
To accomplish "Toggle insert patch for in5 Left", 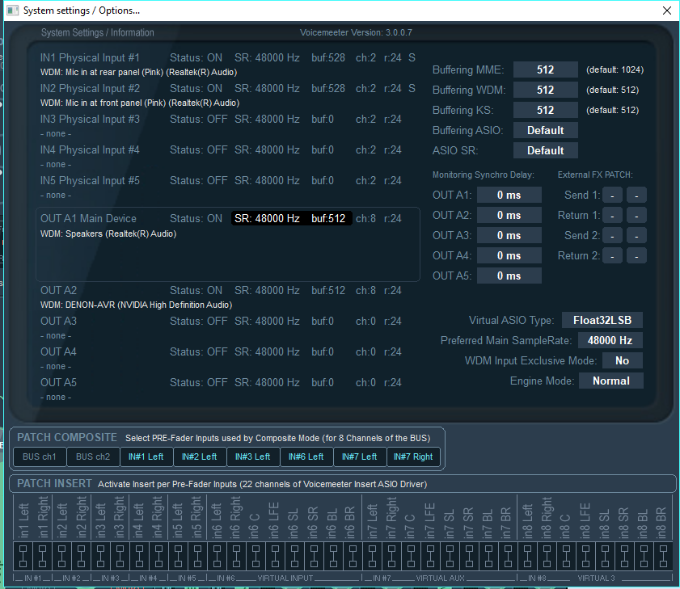I will (x=178, y=556).
